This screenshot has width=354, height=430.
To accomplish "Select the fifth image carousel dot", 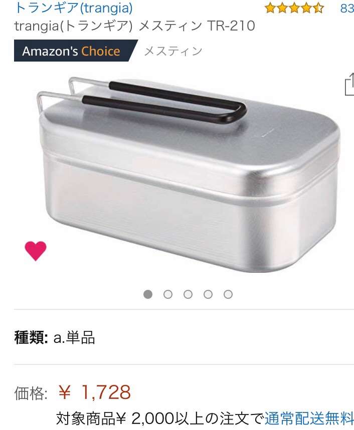I will [x=228, y=294].
